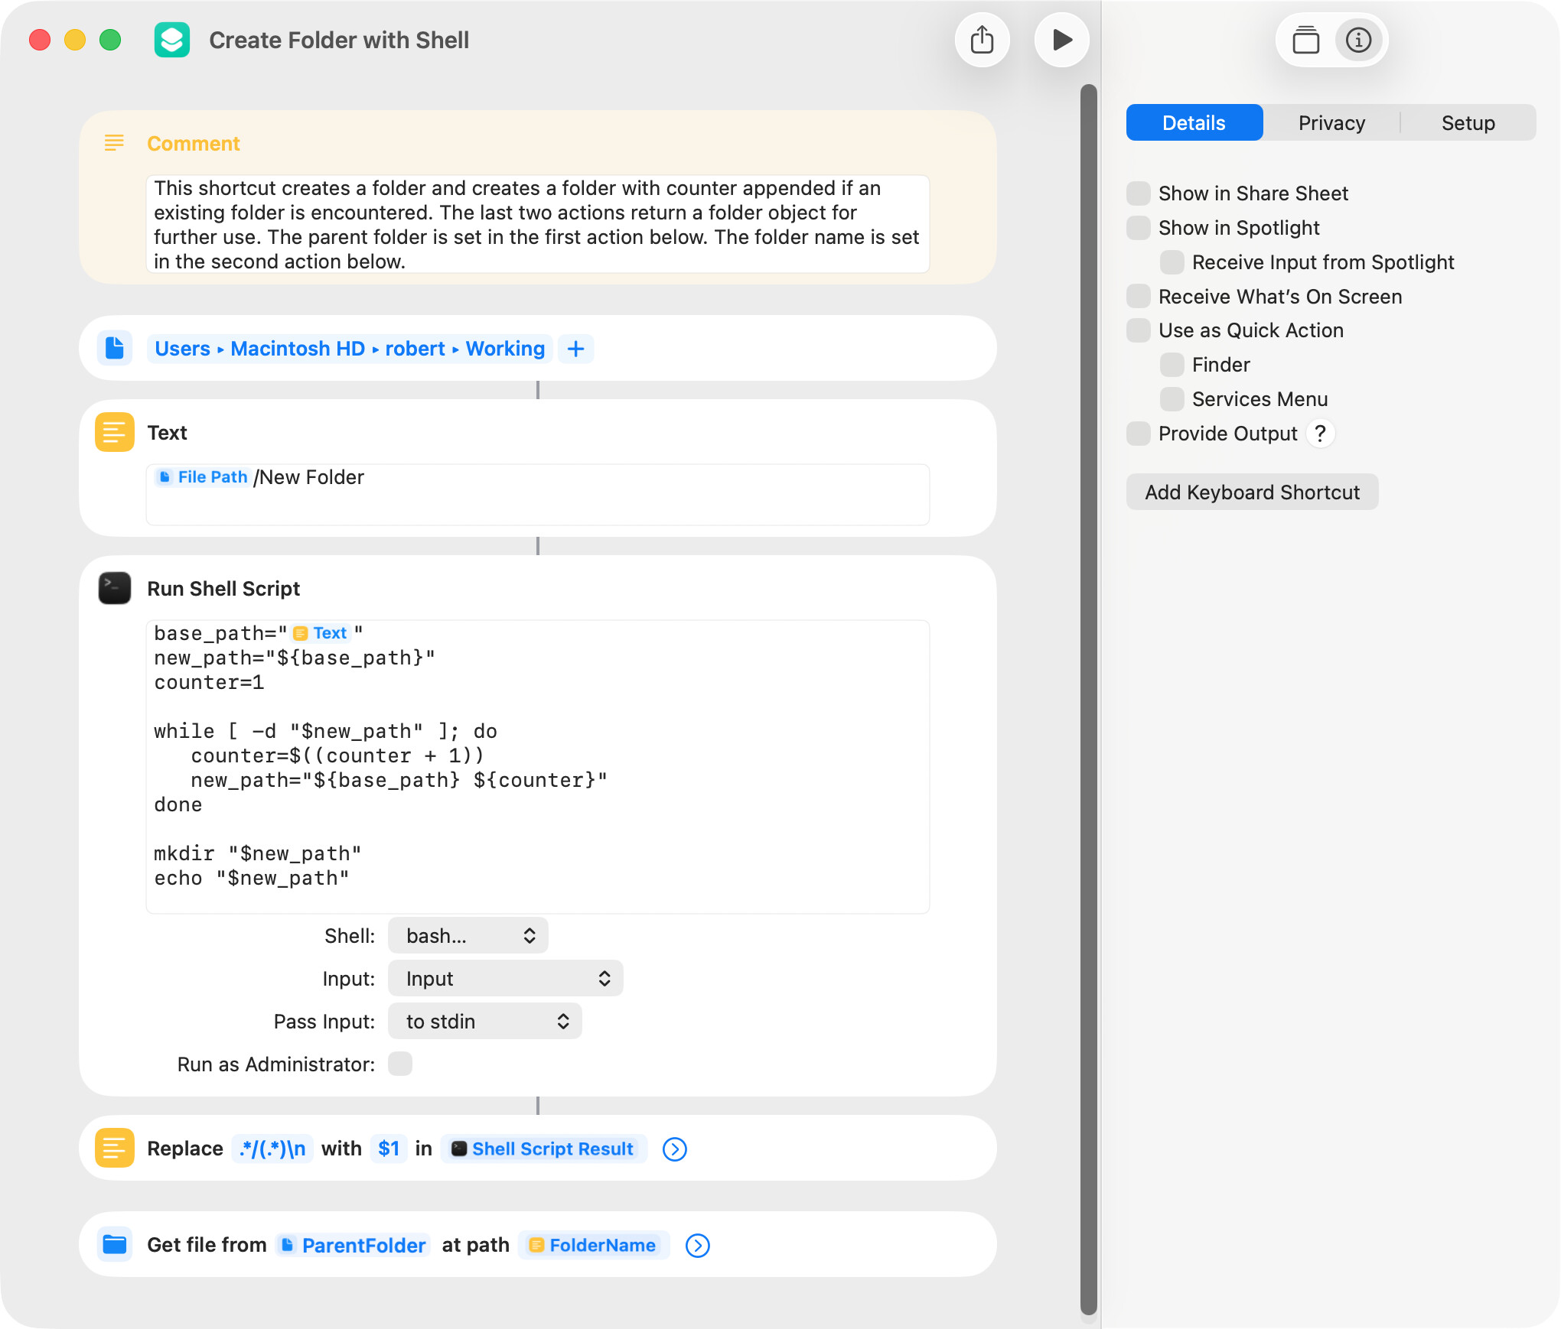Toggle Run as Administrator checkbox

click(399, 1064)
